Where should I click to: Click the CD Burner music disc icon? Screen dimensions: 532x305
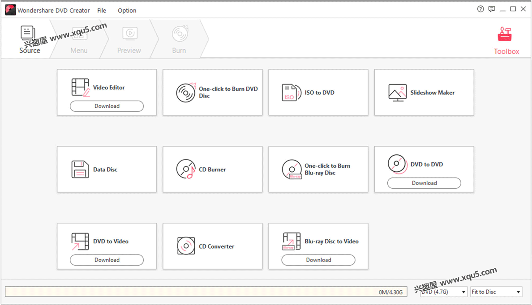click(186, 169)
